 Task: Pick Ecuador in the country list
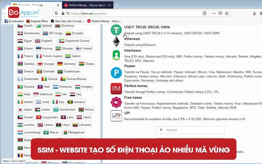[74, 33]
